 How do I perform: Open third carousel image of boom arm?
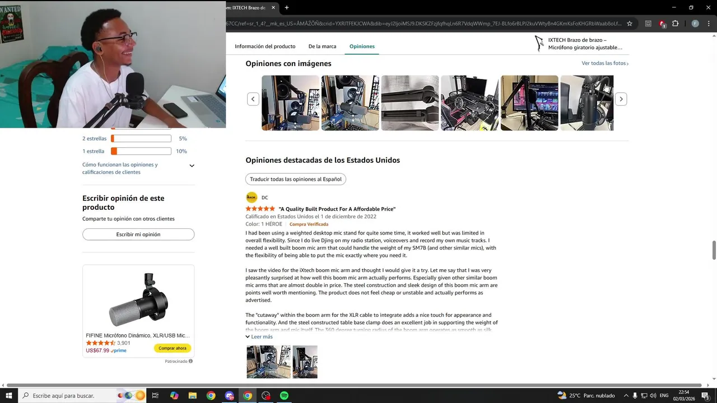(x=410, y=103)
